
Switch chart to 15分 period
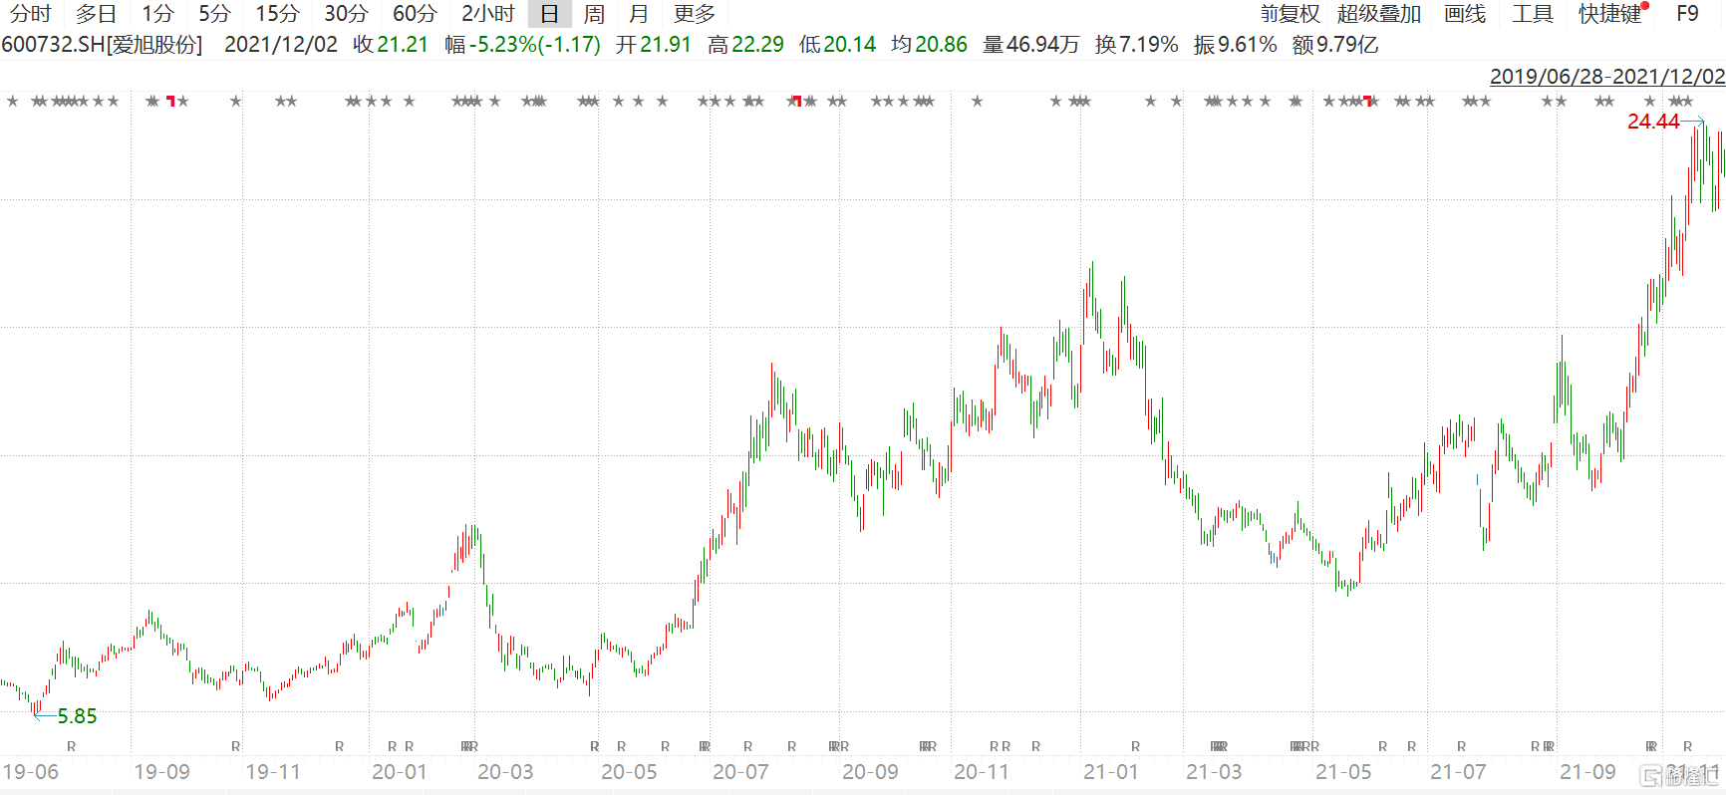pos(276,14)
